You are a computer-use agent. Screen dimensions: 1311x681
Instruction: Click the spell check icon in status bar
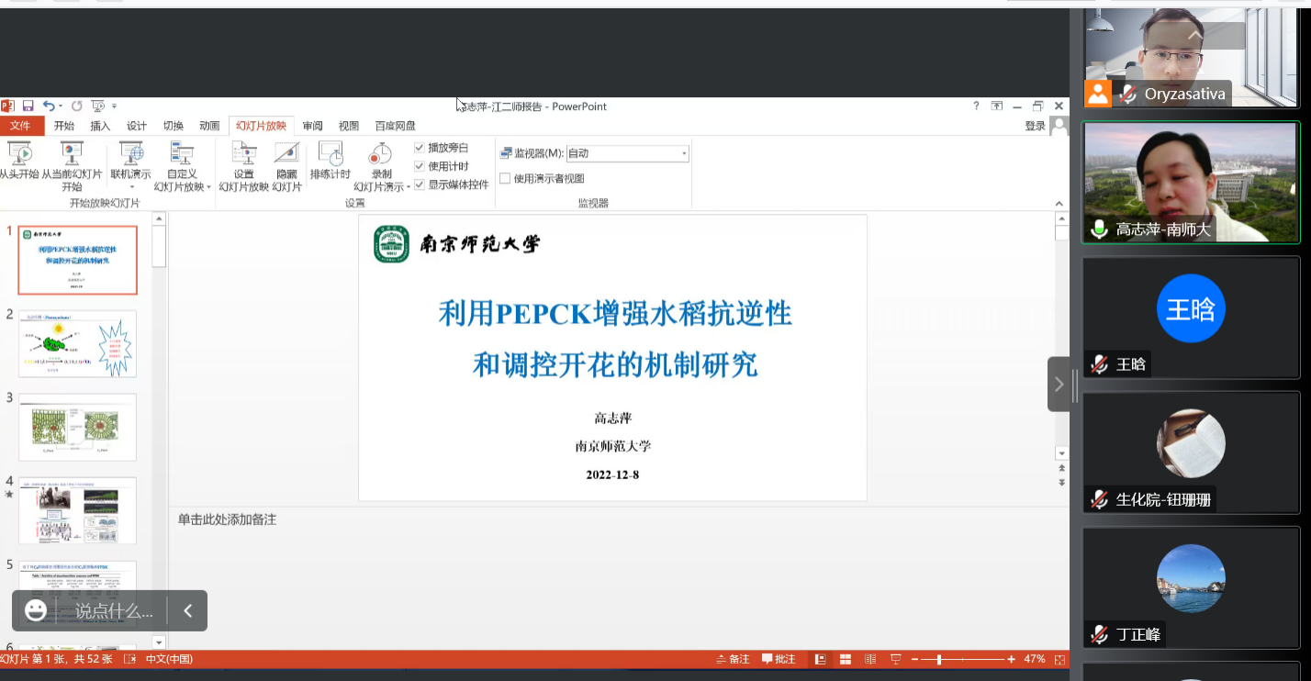[129, 659]
